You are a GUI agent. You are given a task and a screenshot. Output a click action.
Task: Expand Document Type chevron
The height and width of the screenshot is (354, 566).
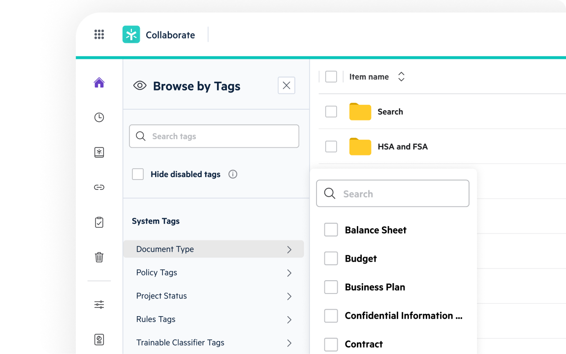(289, 249)
